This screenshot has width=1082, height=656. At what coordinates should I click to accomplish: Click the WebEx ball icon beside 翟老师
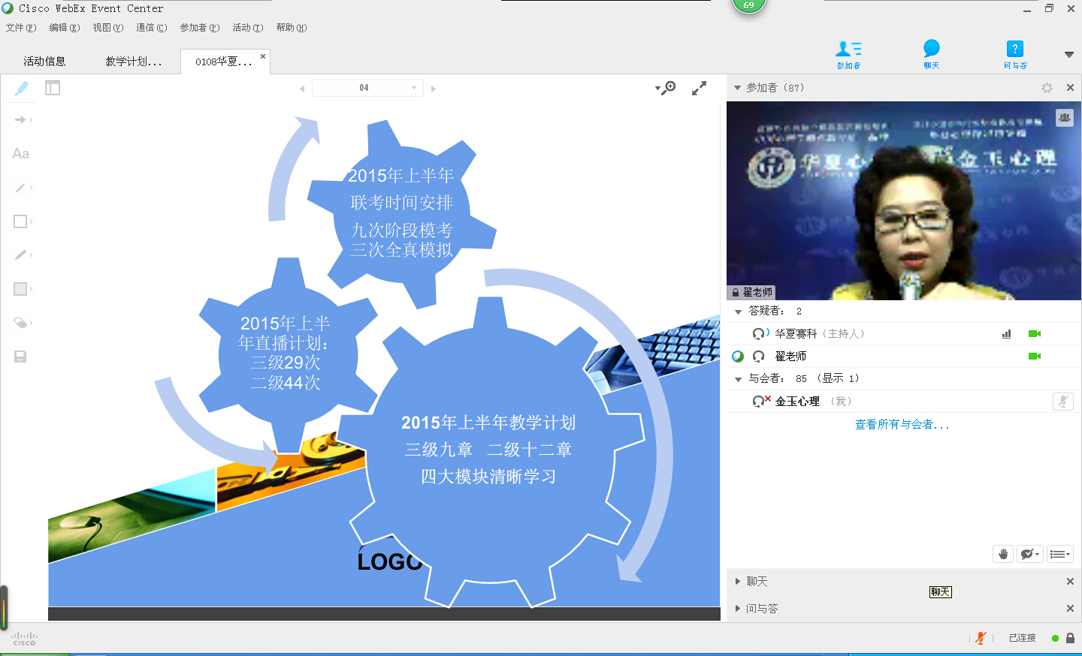point(738,357)
